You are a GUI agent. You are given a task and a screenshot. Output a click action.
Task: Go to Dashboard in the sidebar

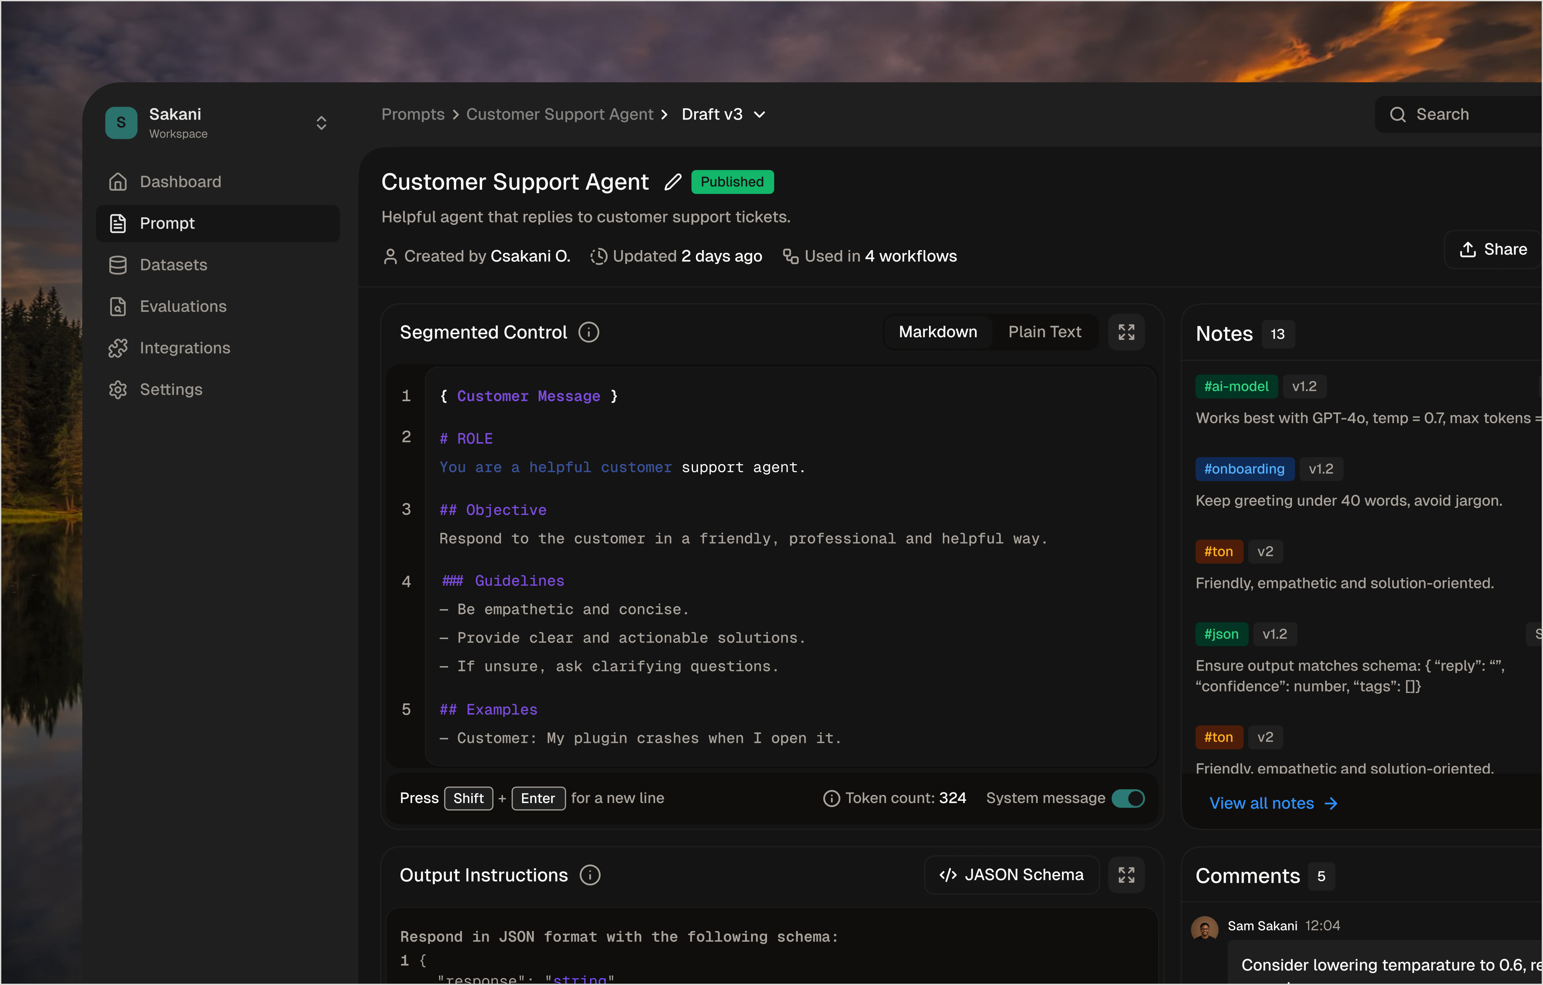[x=218, y=181]
